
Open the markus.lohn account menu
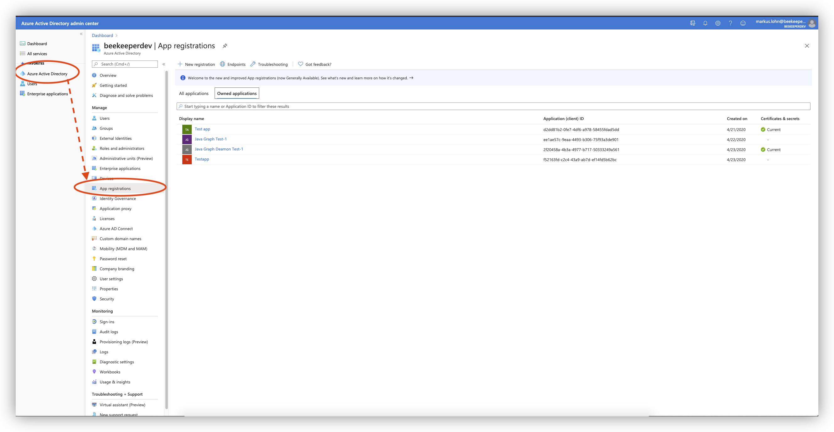tap(785, 23)
